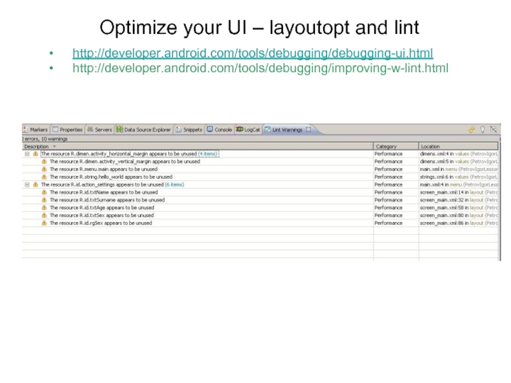This screenshot has width=511, height=383.
Task: Click the rightmost Lint Warnings toolbar icon
Action: coord(493,130)
